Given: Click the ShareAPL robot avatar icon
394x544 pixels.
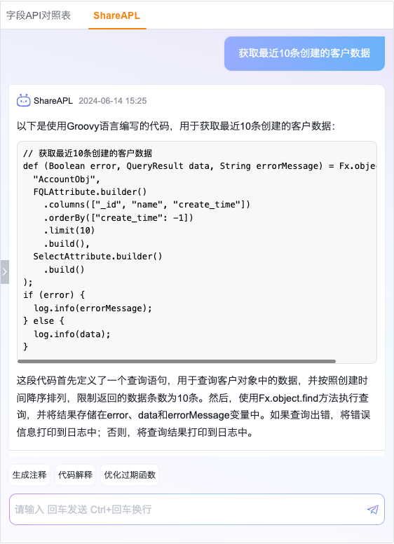Looking at the screenshot, I should pyautogui.click(x=24, y=101).
